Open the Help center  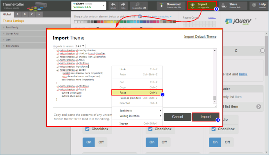click(x=259, y=6)
